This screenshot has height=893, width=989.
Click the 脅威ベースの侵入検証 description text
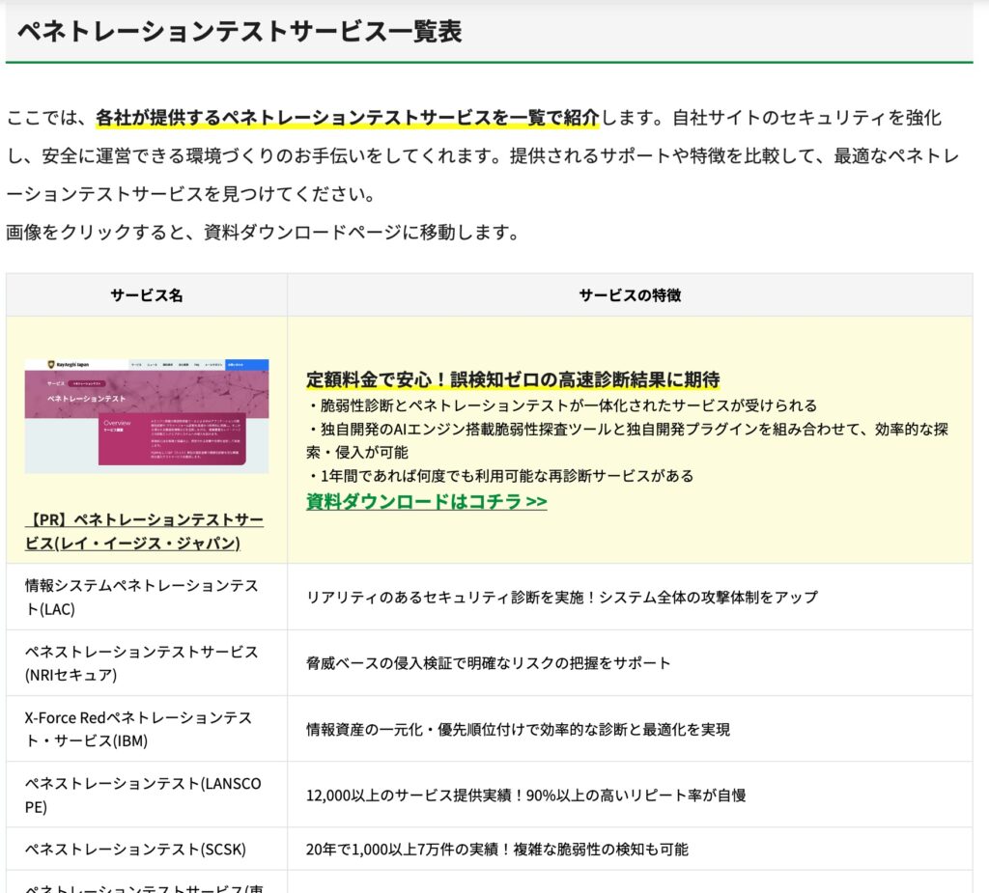click(x=488, y=663)
